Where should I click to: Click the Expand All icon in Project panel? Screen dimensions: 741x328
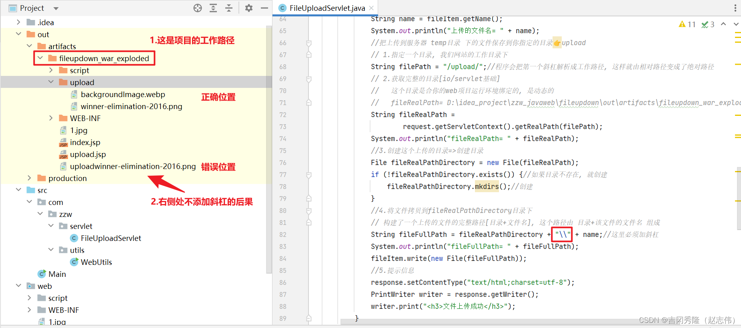pyautogui.click(x=213, y=8)
